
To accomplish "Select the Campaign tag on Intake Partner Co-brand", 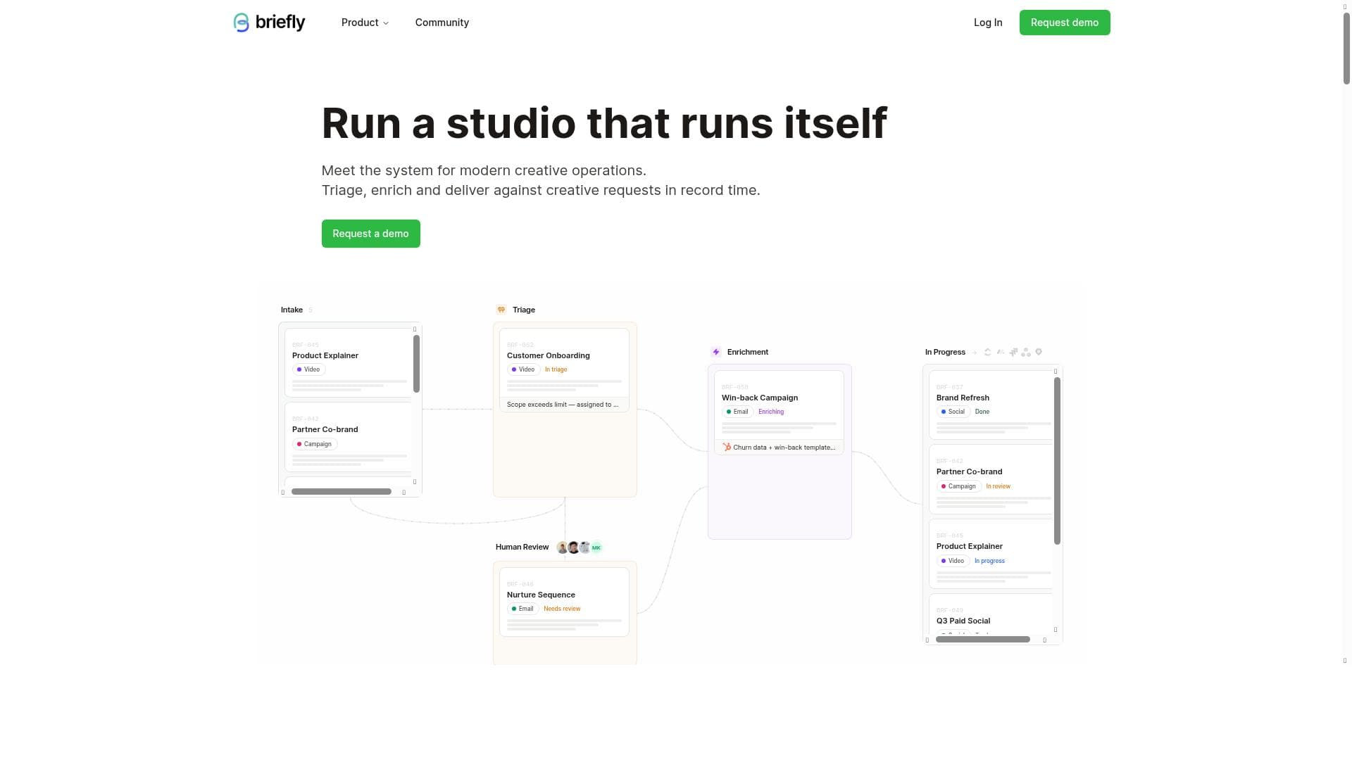I will click(x=314, y=444).
